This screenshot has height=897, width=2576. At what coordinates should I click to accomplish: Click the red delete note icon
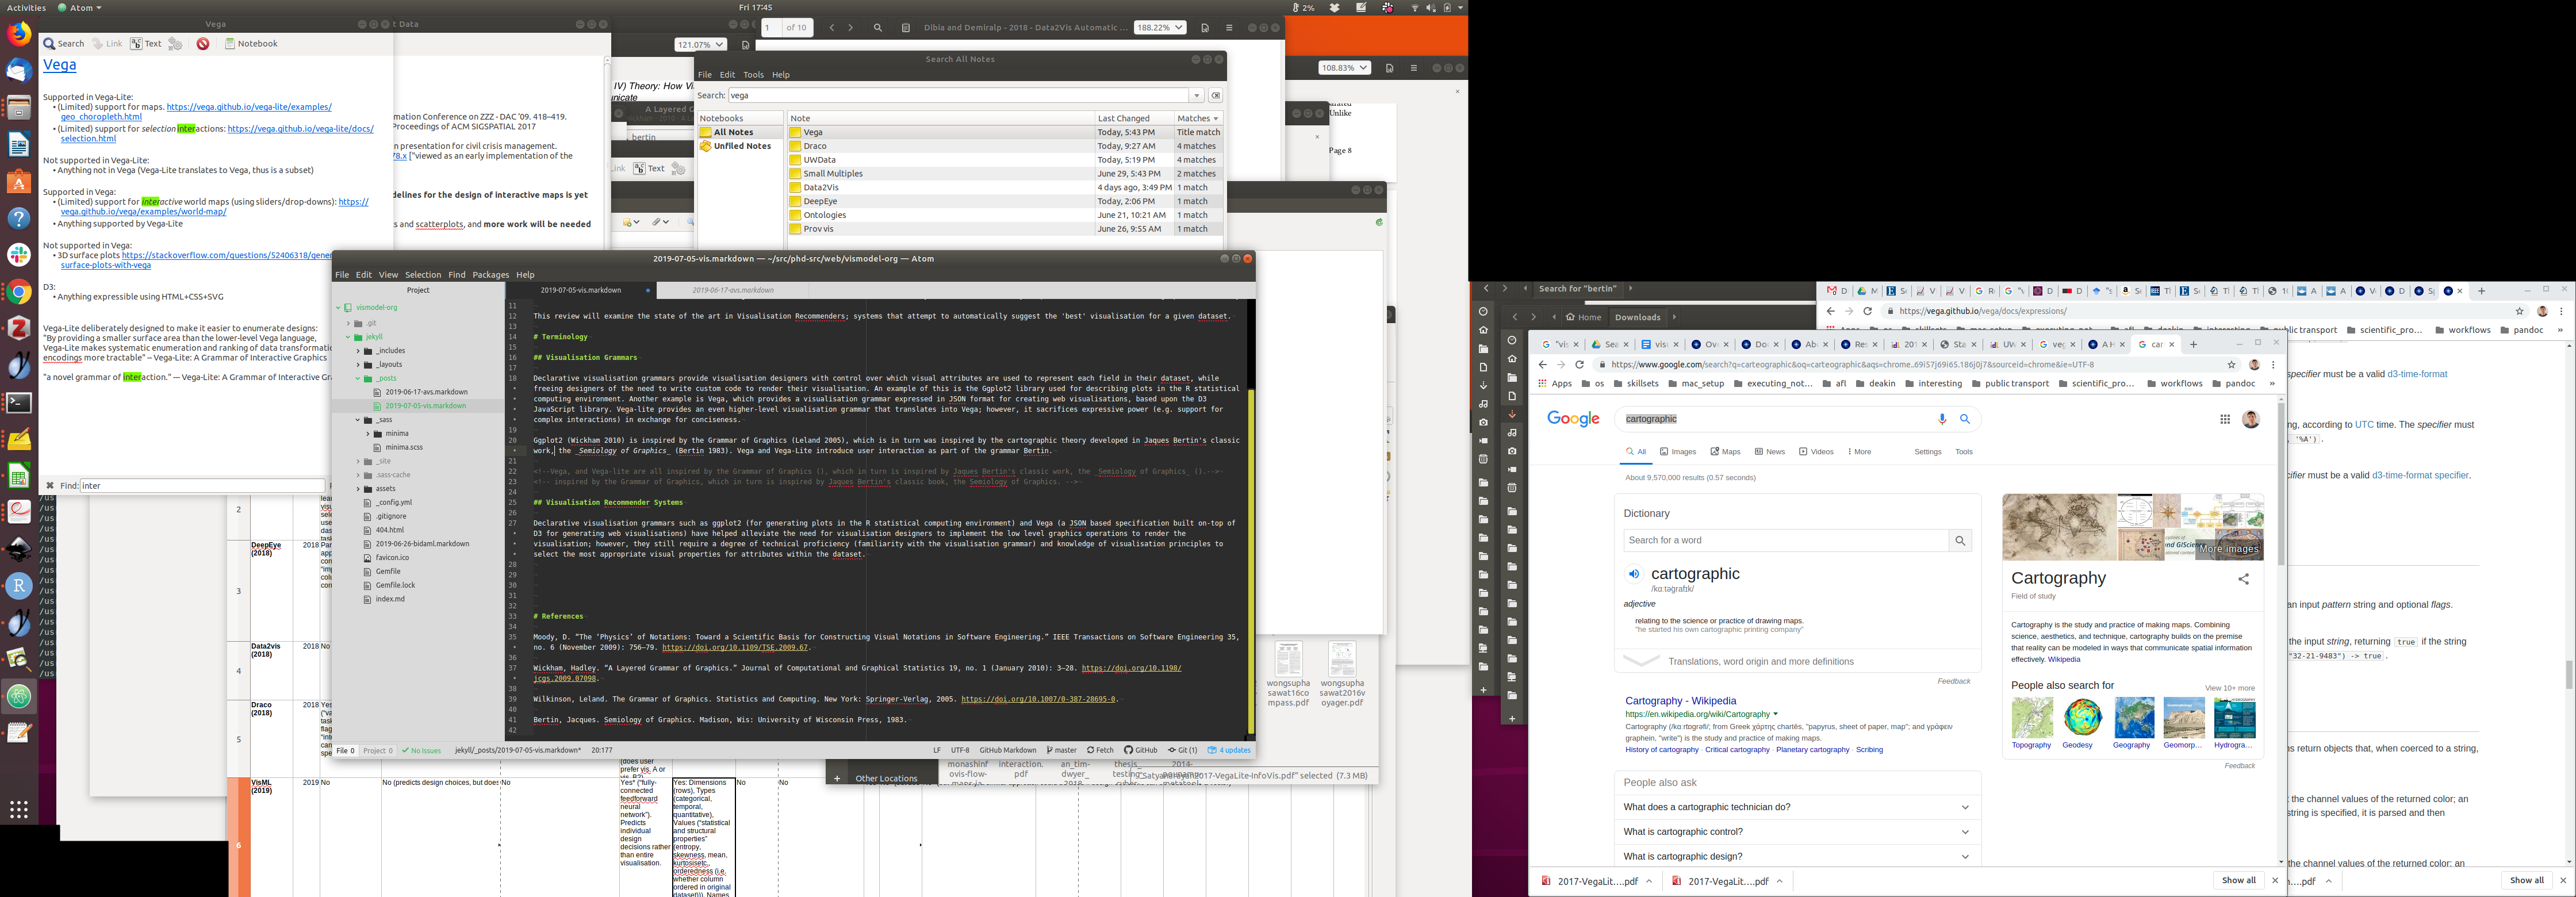203,44
